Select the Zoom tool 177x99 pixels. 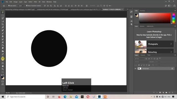point(3,69)
